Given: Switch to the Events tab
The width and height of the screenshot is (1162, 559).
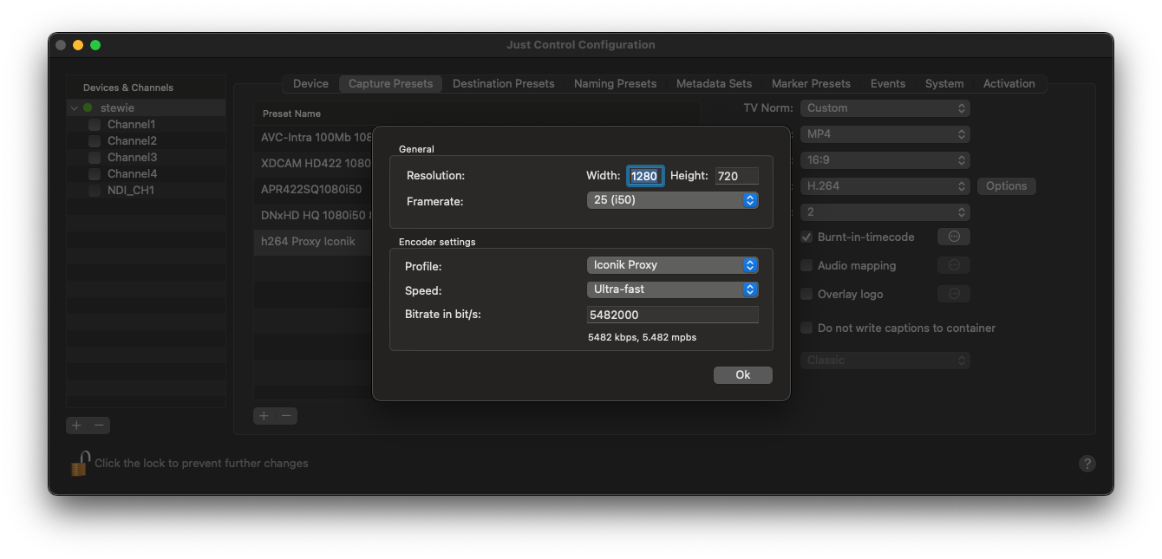Looking at the screenshot, I should (888, 83).
